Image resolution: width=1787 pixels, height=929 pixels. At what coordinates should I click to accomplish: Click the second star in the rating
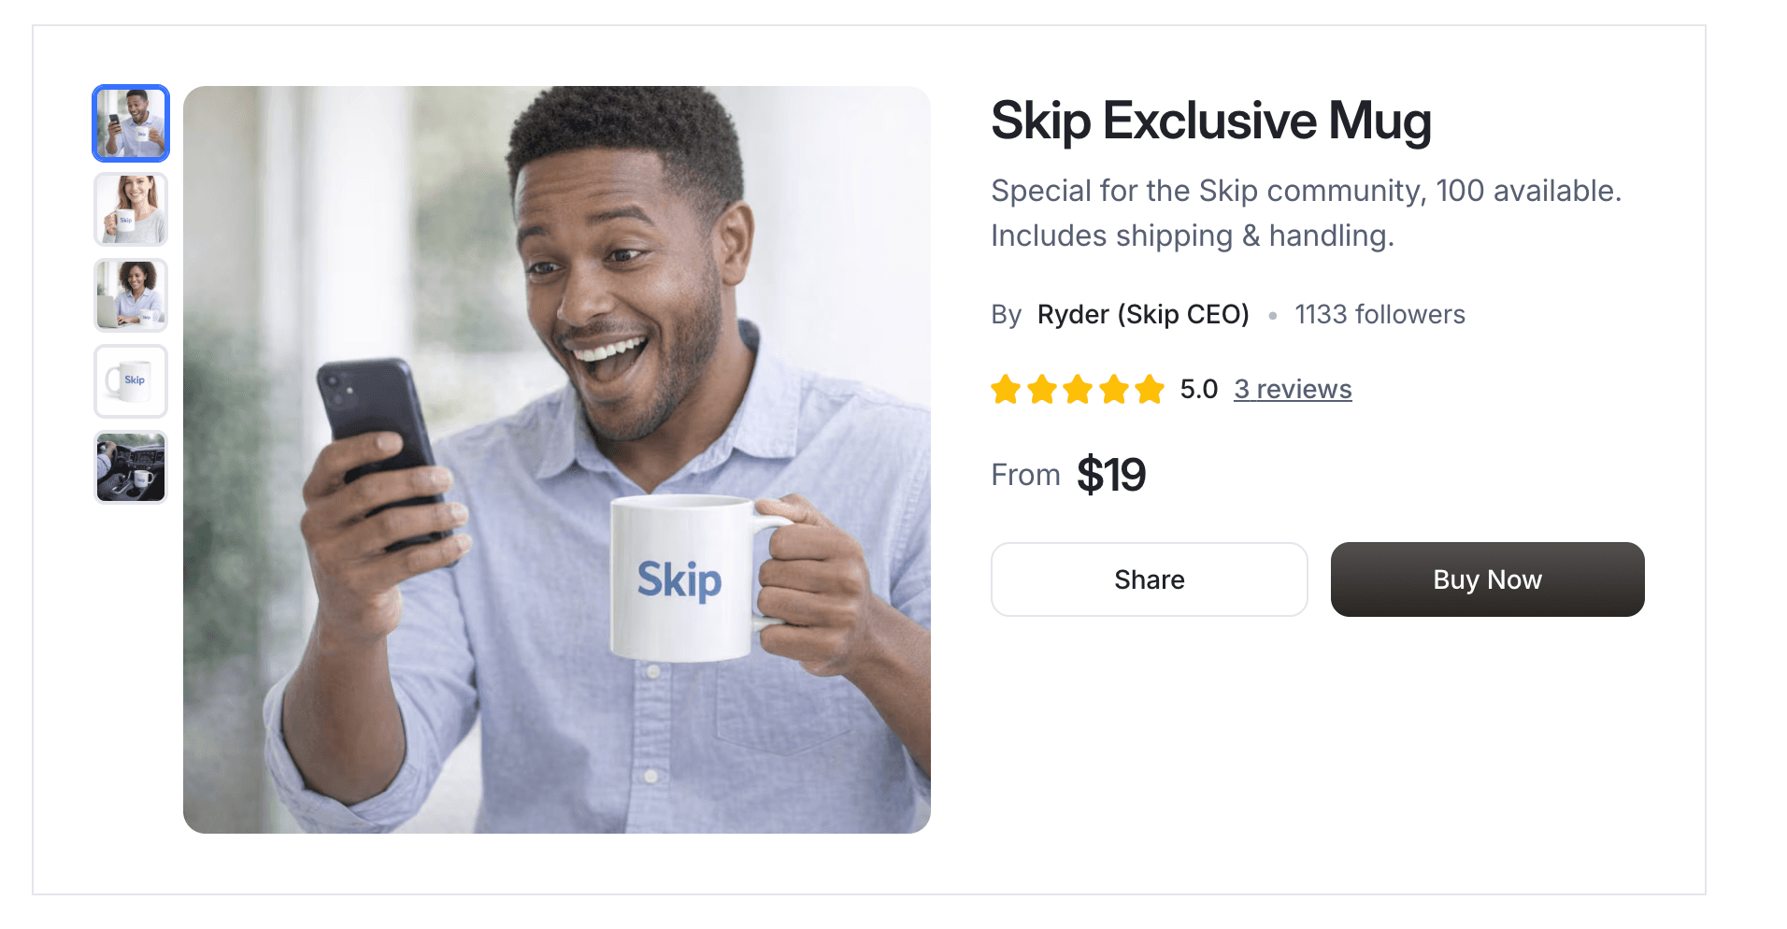(1042, 390)
